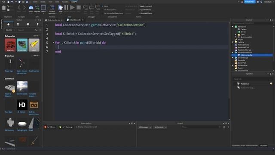Click the Killbrick tag visualization lightbulb icon

[271, 84]
